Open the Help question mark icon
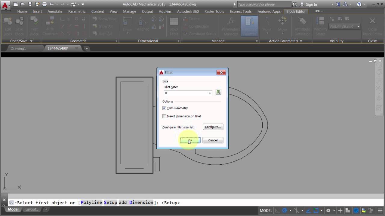The image size is (385, 216). click(359, 4)
